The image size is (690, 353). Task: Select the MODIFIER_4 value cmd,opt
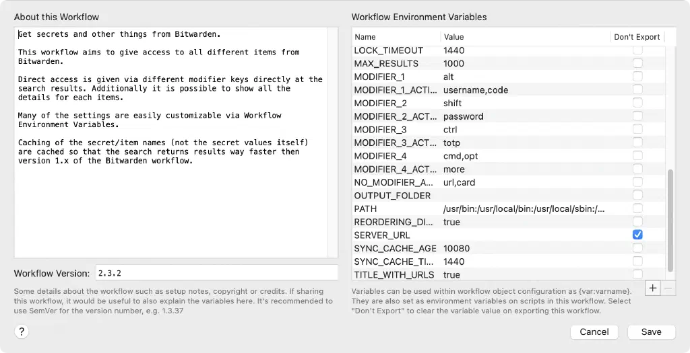coord(460,156)
